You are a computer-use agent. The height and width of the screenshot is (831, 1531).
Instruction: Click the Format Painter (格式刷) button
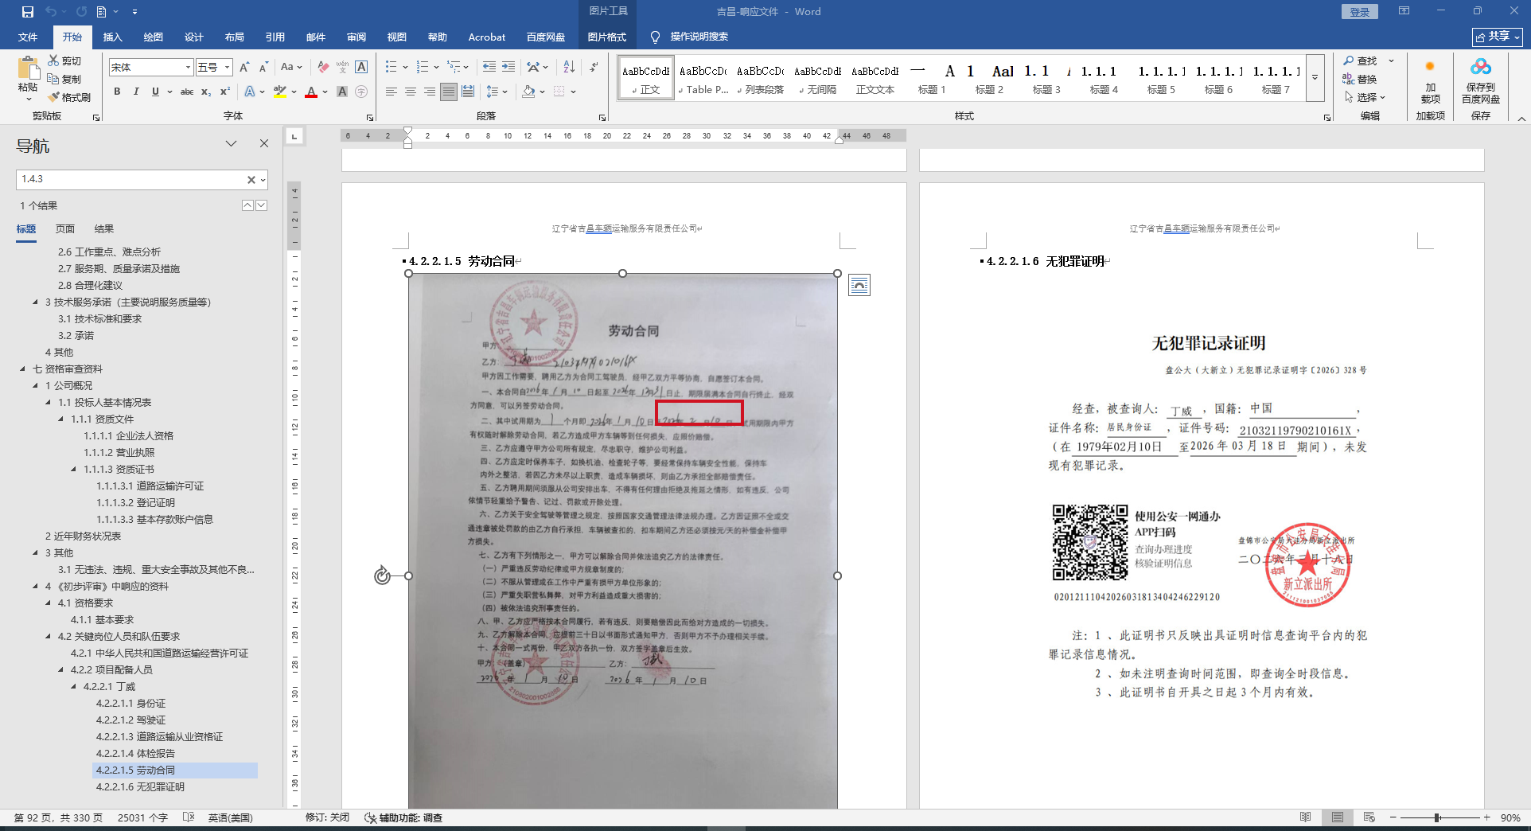coord(69,97)
